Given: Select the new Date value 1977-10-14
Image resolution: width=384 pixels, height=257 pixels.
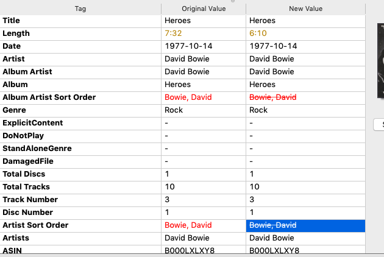Looking at the screenshot, I should [x=273, y=46].
